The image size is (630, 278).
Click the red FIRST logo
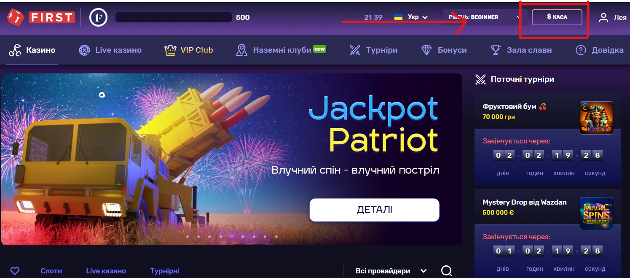coord(40,17)
